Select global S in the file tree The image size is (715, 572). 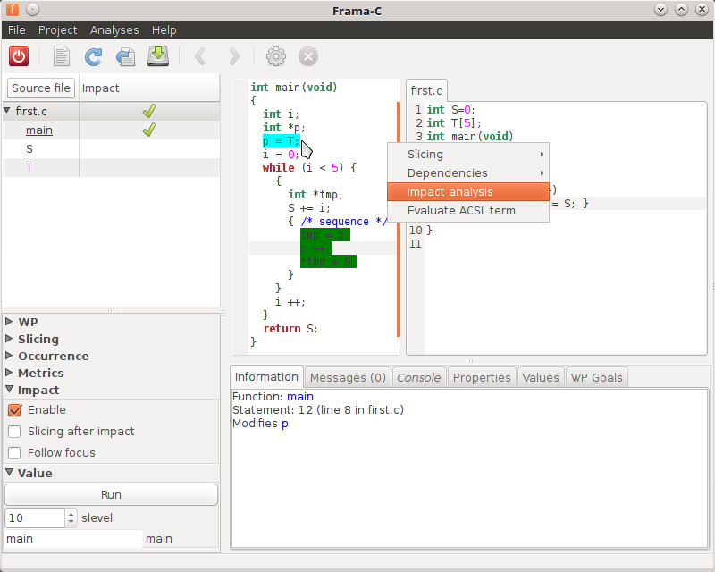tap(29, 149)
